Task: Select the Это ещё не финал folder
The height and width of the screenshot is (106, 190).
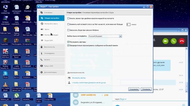Action: coord(17,87)
